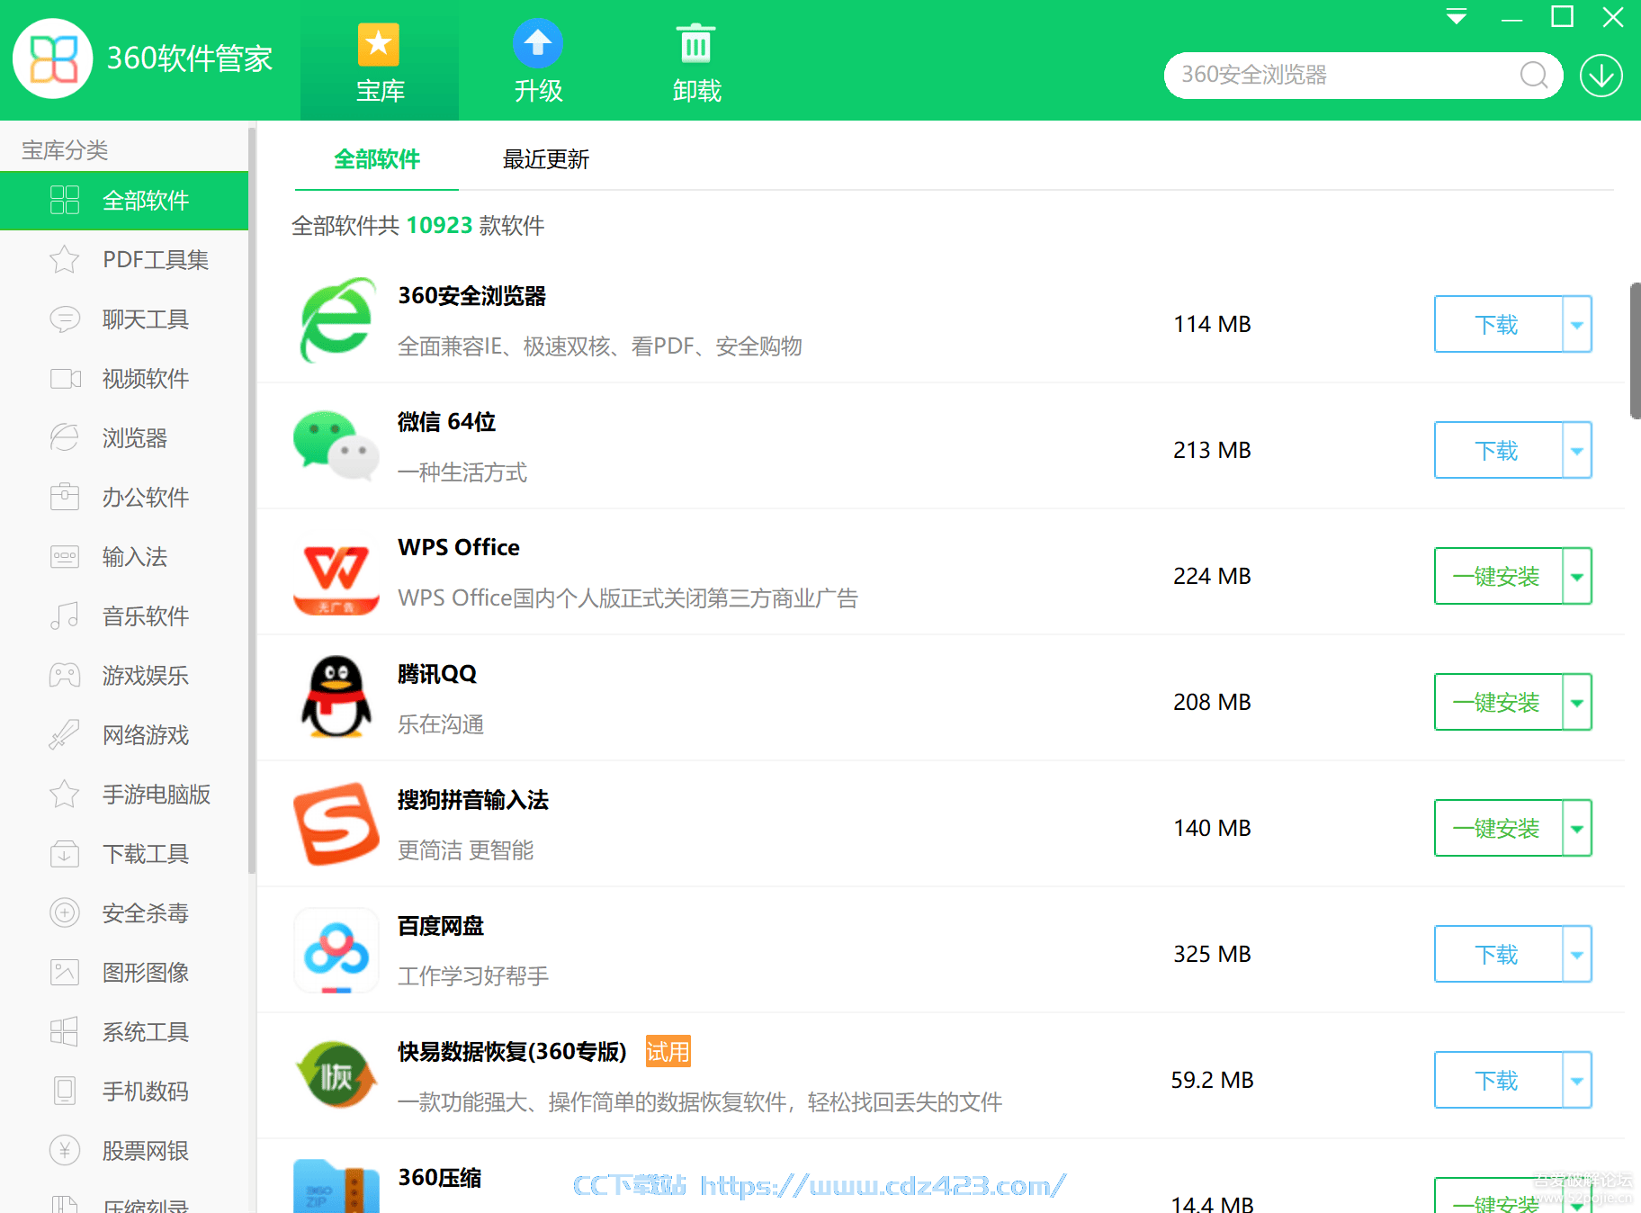Select the 音乐软件 note icon
The image size is (1641, 1213).
65,616
